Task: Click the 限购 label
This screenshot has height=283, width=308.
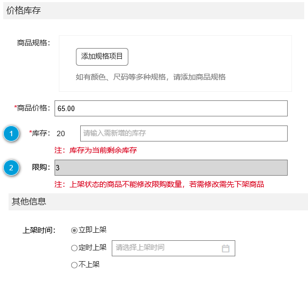Action: pyautogui.click(x=41, y=168)
